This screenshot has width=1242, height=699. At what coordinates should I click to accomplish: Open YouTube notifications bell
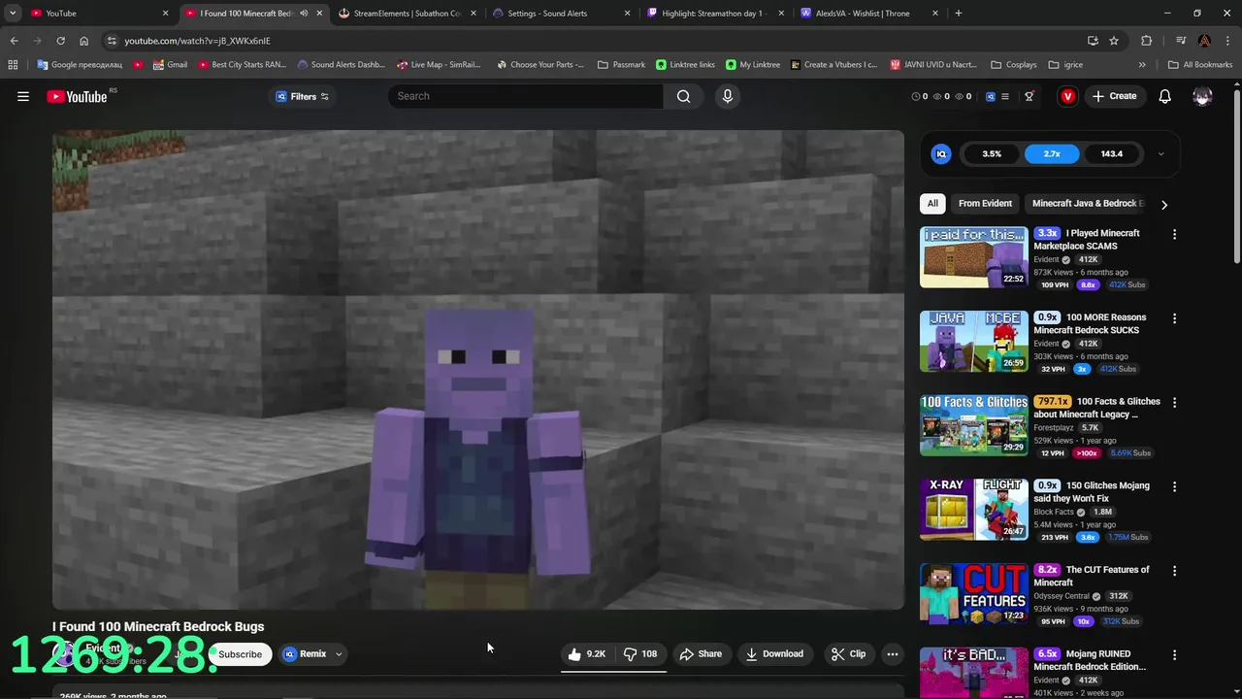pyautogui.click(x=1165, y=96)
